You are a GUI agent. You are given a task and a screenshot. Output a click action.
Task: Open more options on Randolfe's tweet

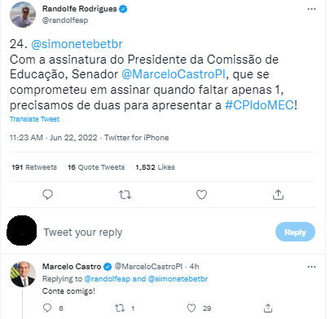(x=311, y=9)
